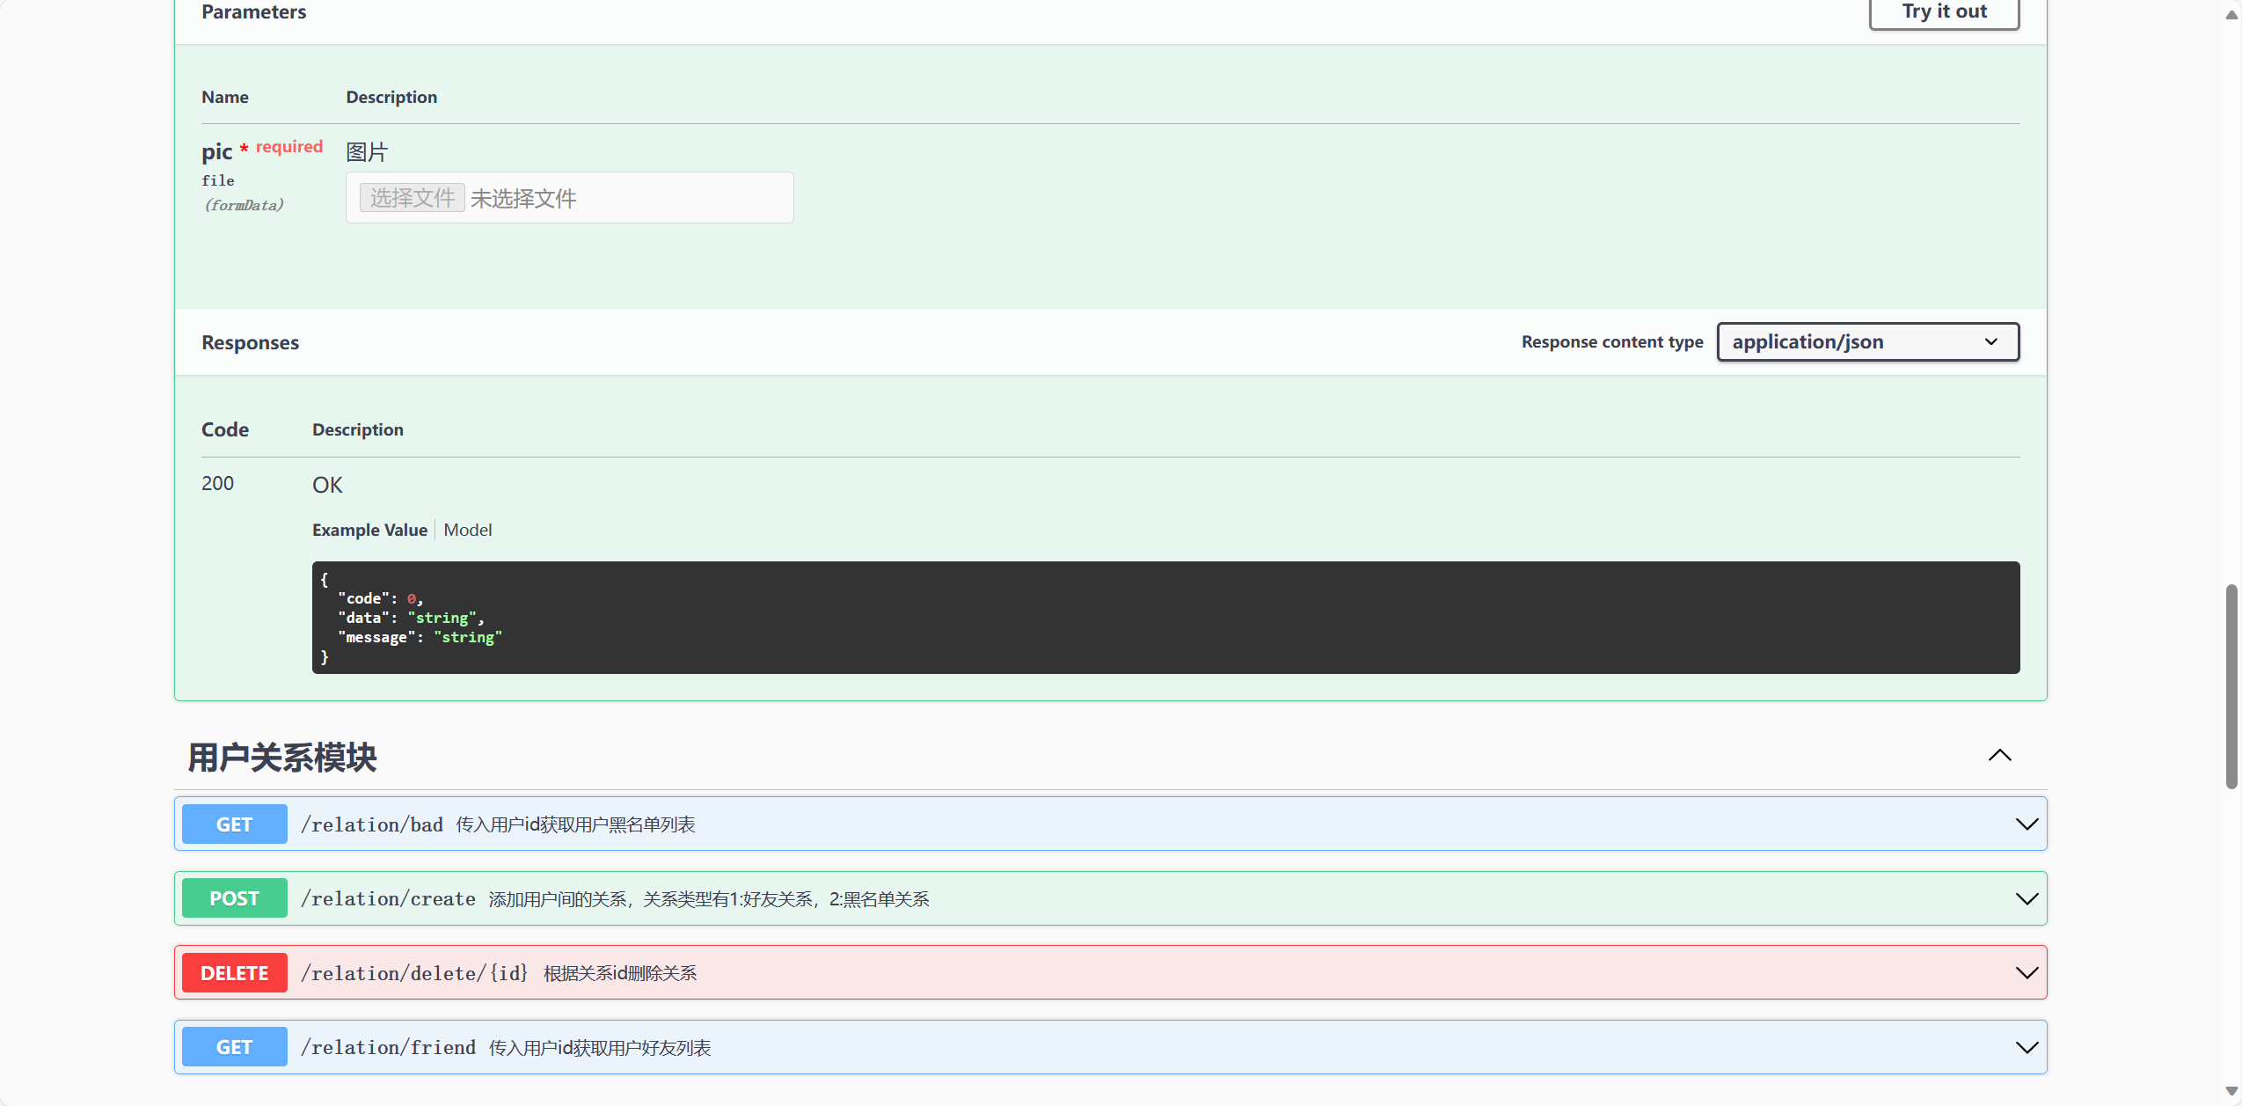The image size is (2242, 1106).
Task: Expand the POST /relation/create arrow
Action: tap(2027, 898)
